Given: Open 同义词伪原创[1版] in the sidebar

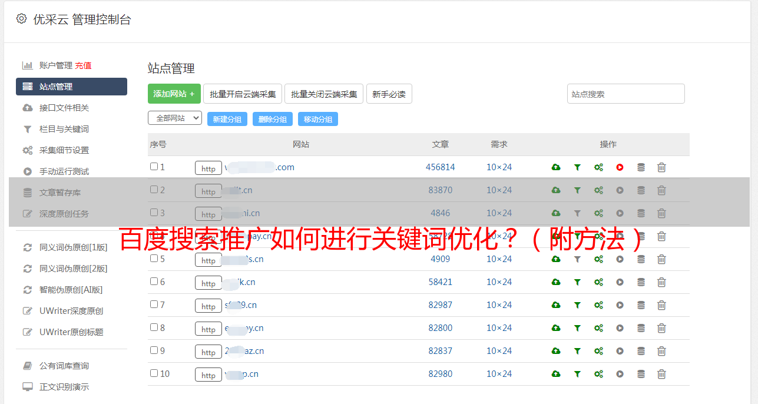Looking at the screenshot, I should 74,247.
